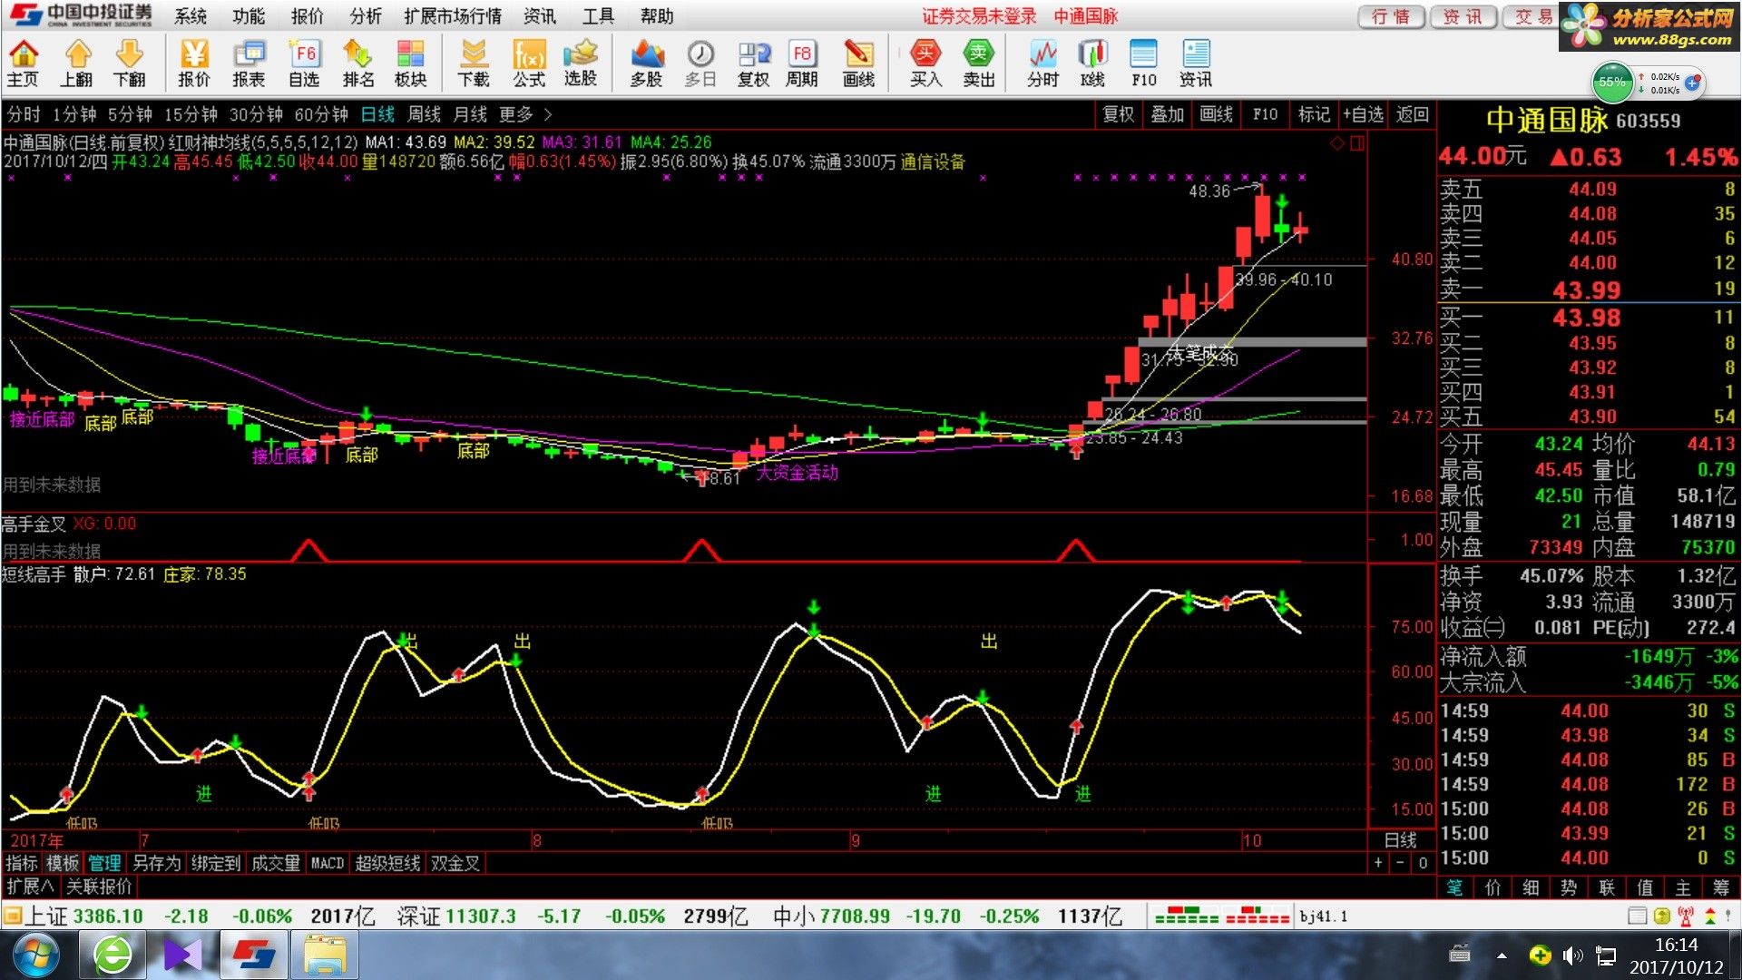Add stock via +自选 button
The width and height of the screenshot is (1742, 980).
tap(1364, 114)
